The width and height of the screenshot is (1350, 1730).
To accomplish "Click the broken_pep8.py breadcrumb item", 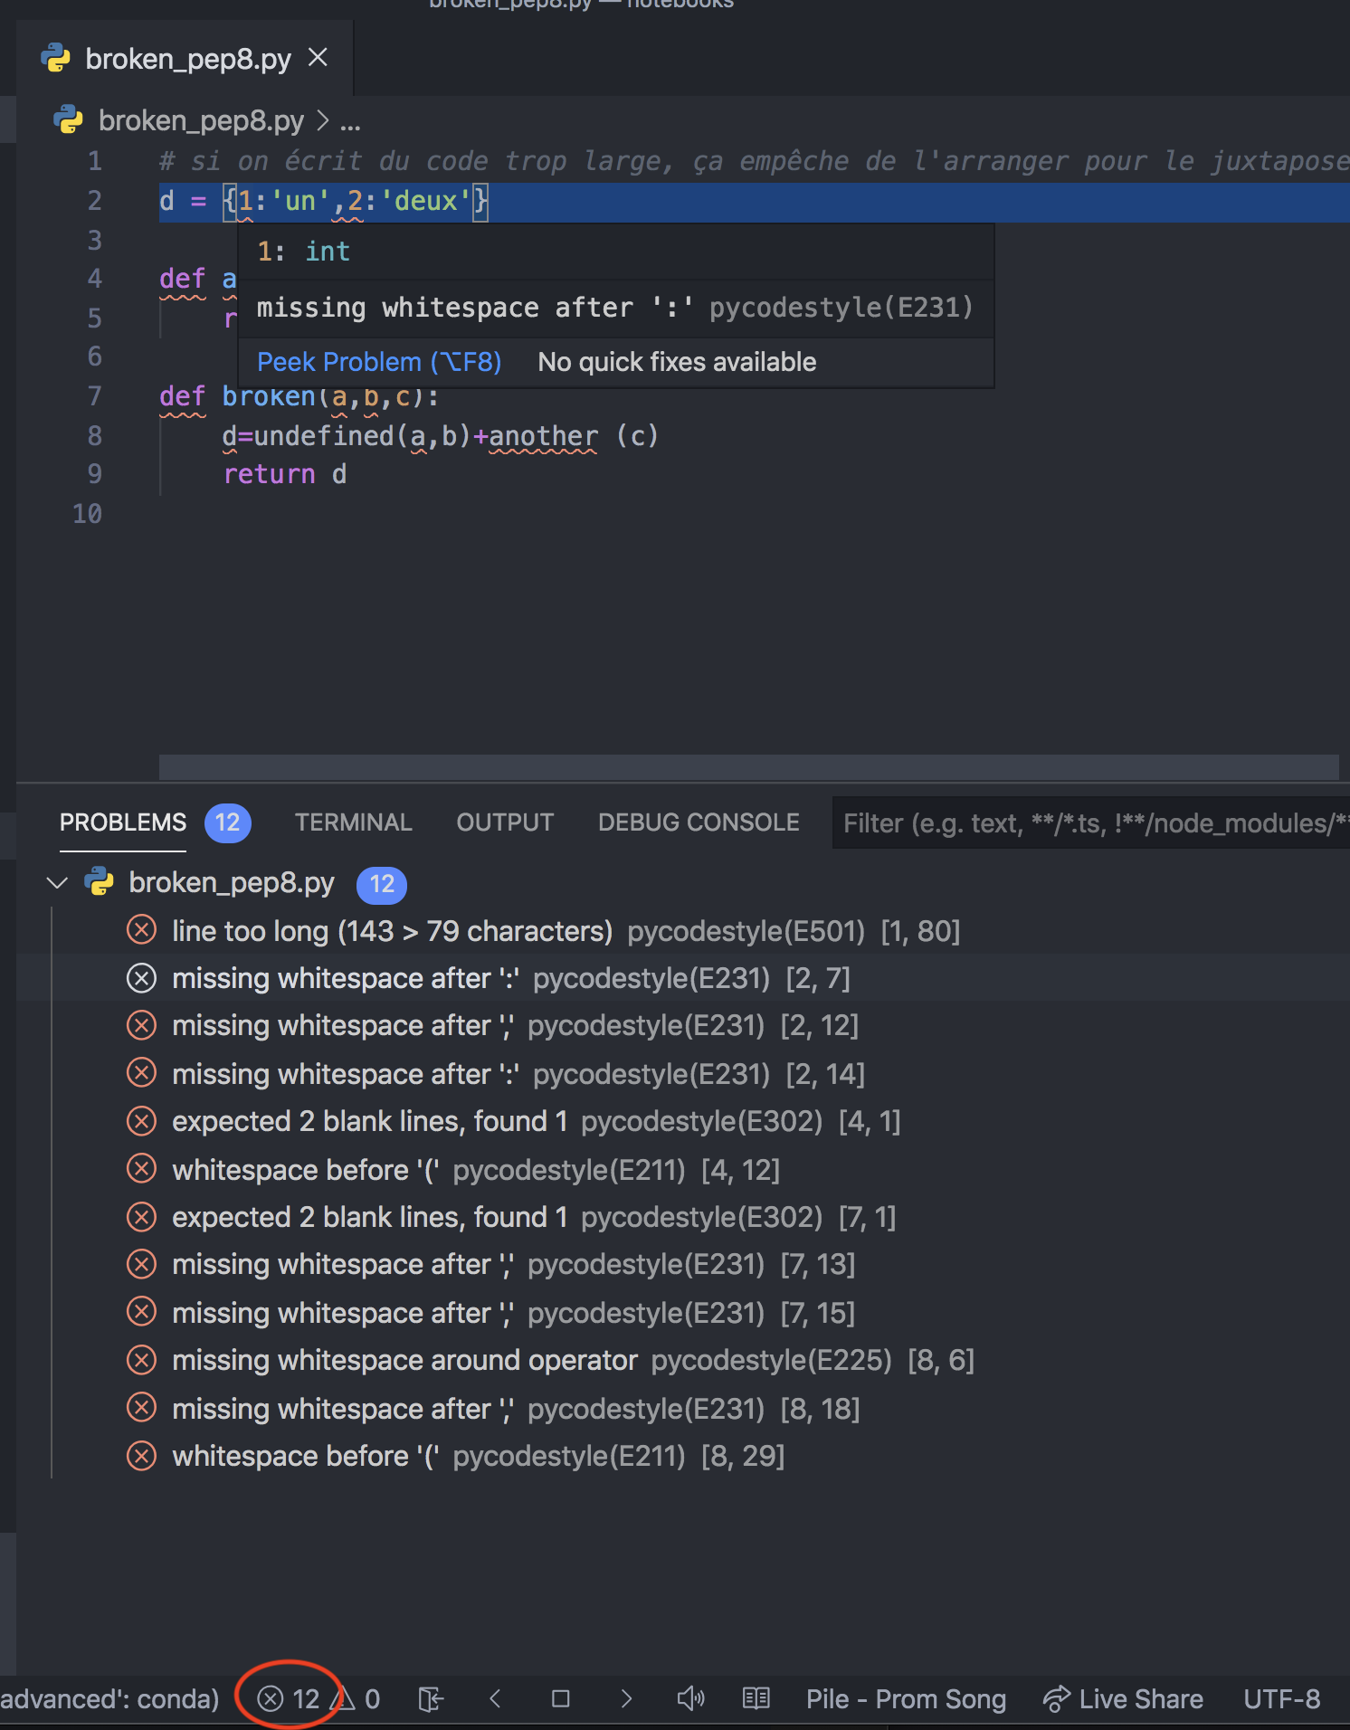I will pyautogui.click(x=200, y=121).
